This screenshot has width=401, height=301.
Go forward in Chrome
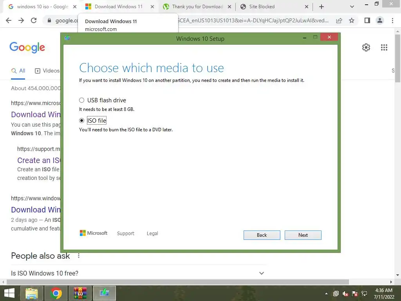pyautogui.click(x=21, y=20)
